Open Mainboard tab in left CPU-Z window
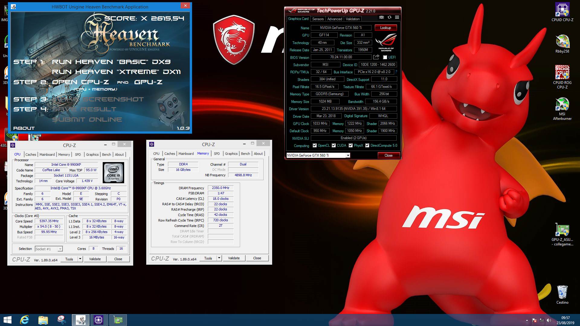Image resolution: width=580 pixels, height=326 pixels. [47, 155]
